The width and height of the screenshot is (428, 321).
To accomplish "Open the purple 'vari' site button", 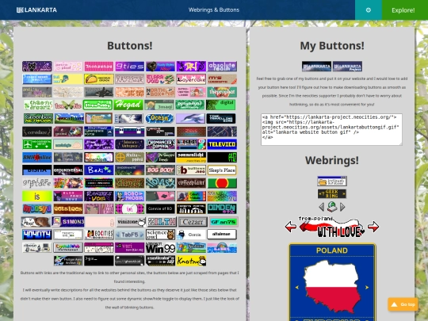I will click(130, 248).
